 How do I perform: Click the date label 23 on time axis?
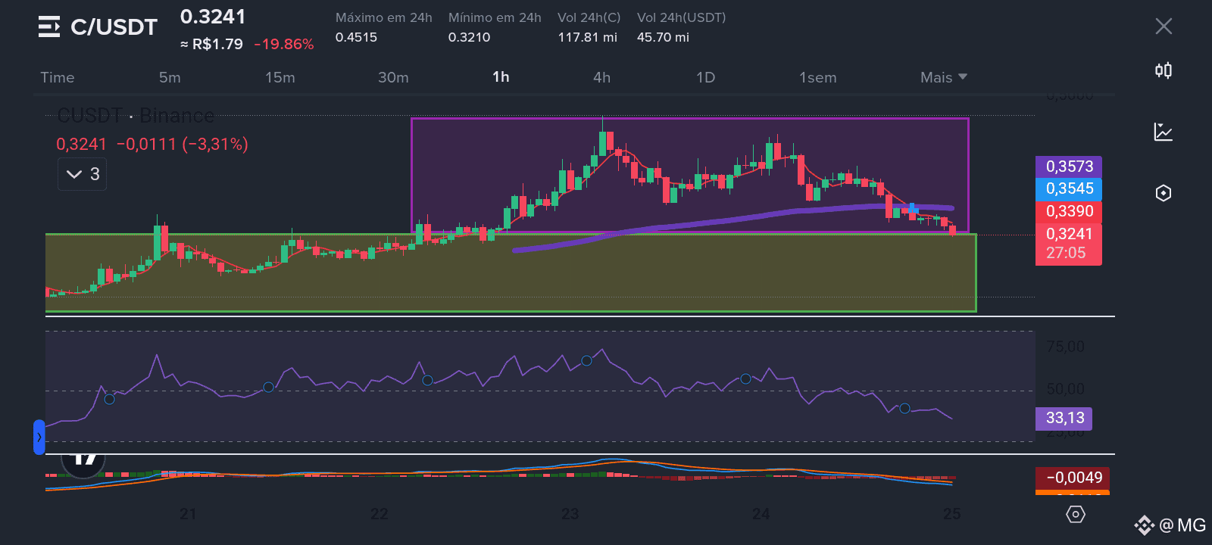tap(570, 514)
